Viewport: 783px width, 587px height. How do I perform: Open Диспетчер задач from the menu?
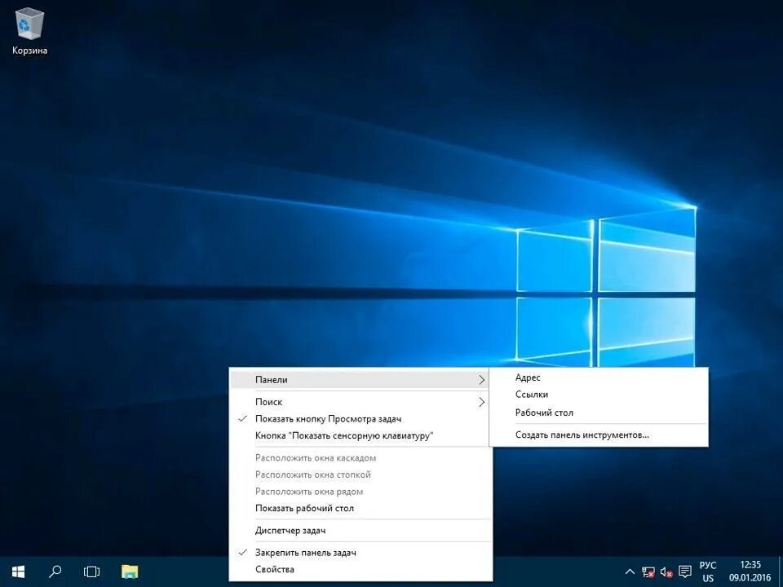click(361, 531)
